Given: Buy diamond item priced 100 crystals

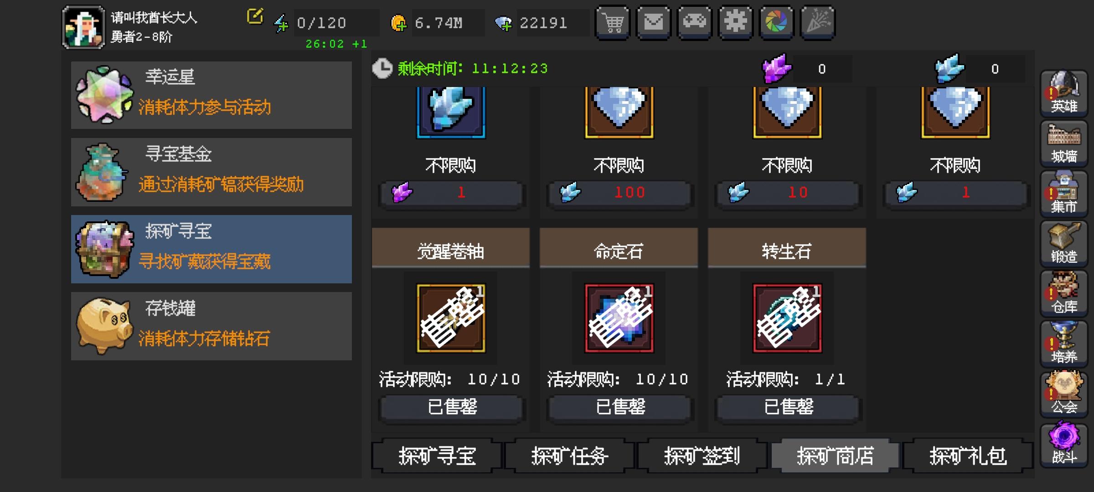Looking at the screenshot, I should click(x=619, y=193).
